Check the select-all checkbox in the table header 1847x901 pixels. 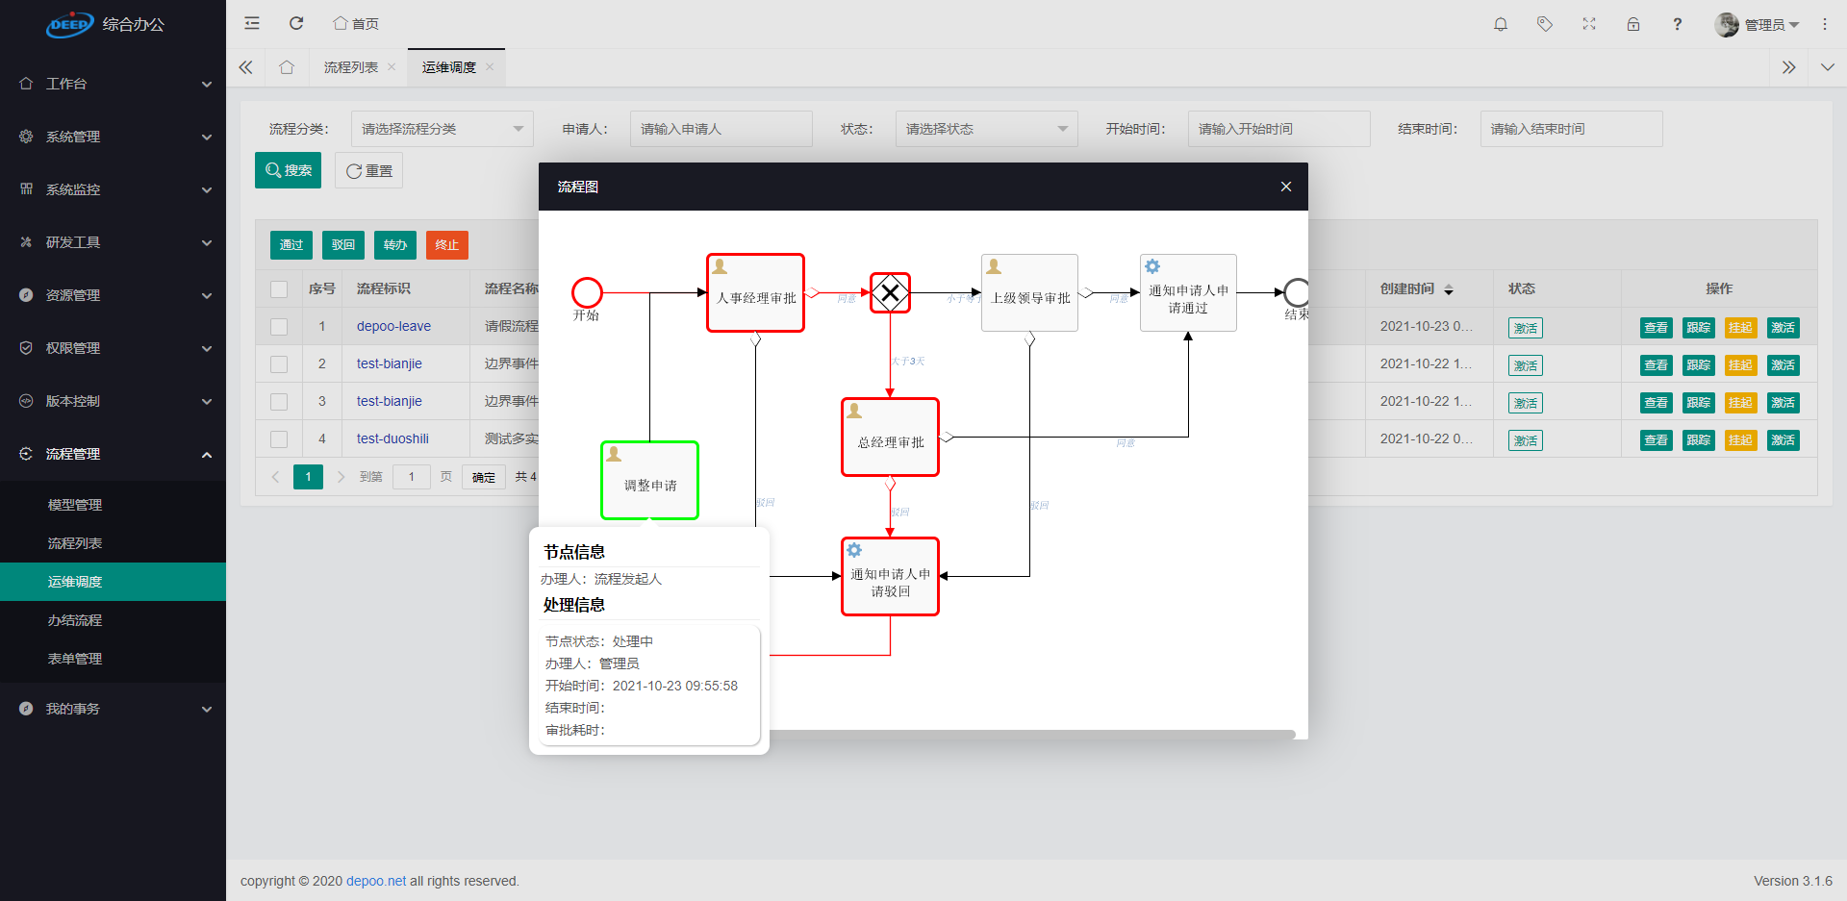pyautogui.click(x=278, y=288)
